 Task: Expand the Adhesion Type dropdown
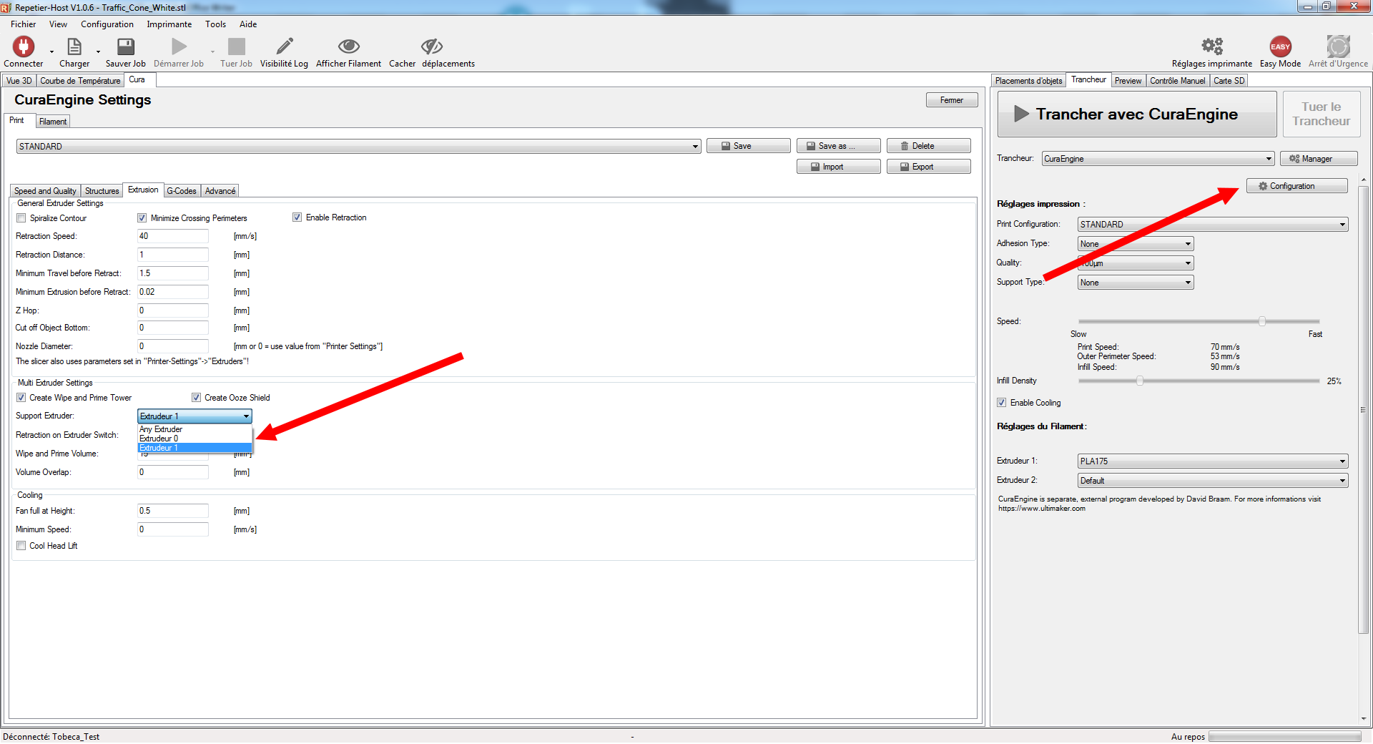point(1135,244)
